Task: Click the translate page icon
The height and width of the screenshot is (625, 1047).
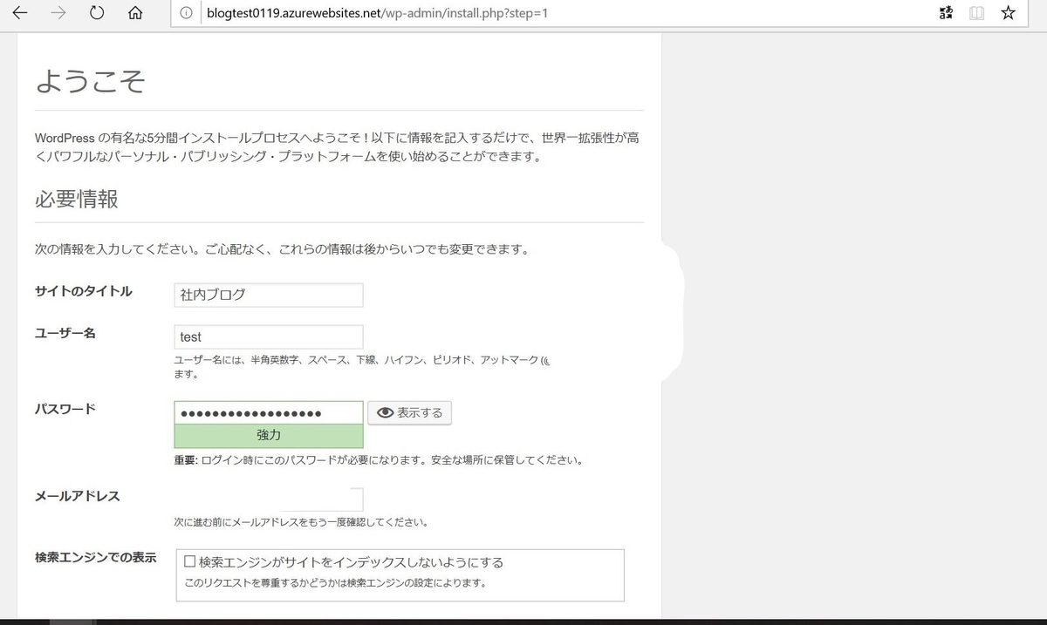Action: 946,13
